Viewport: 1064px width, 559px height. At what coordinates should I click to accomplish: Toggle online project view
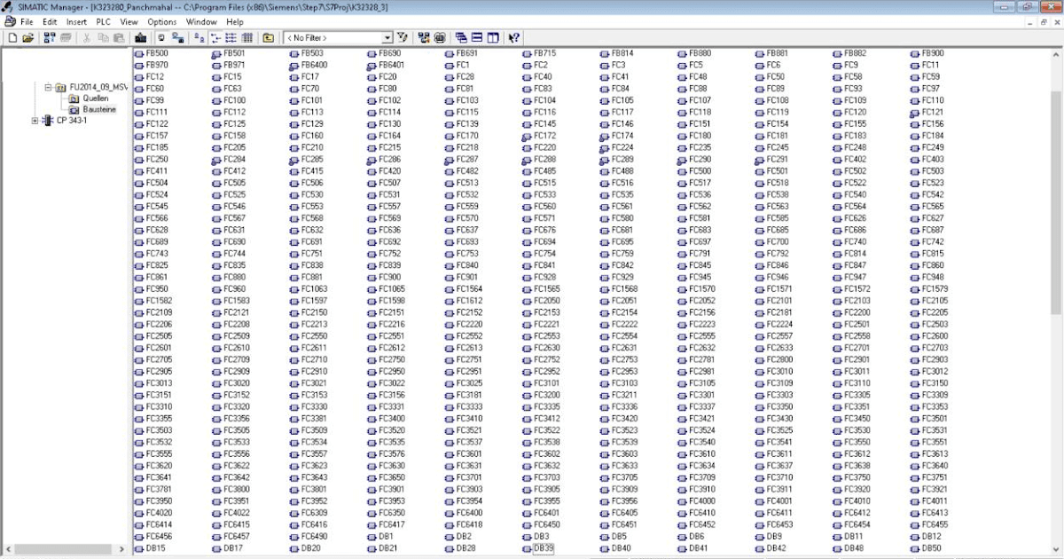pyautogui.click(x=161, y=37)
